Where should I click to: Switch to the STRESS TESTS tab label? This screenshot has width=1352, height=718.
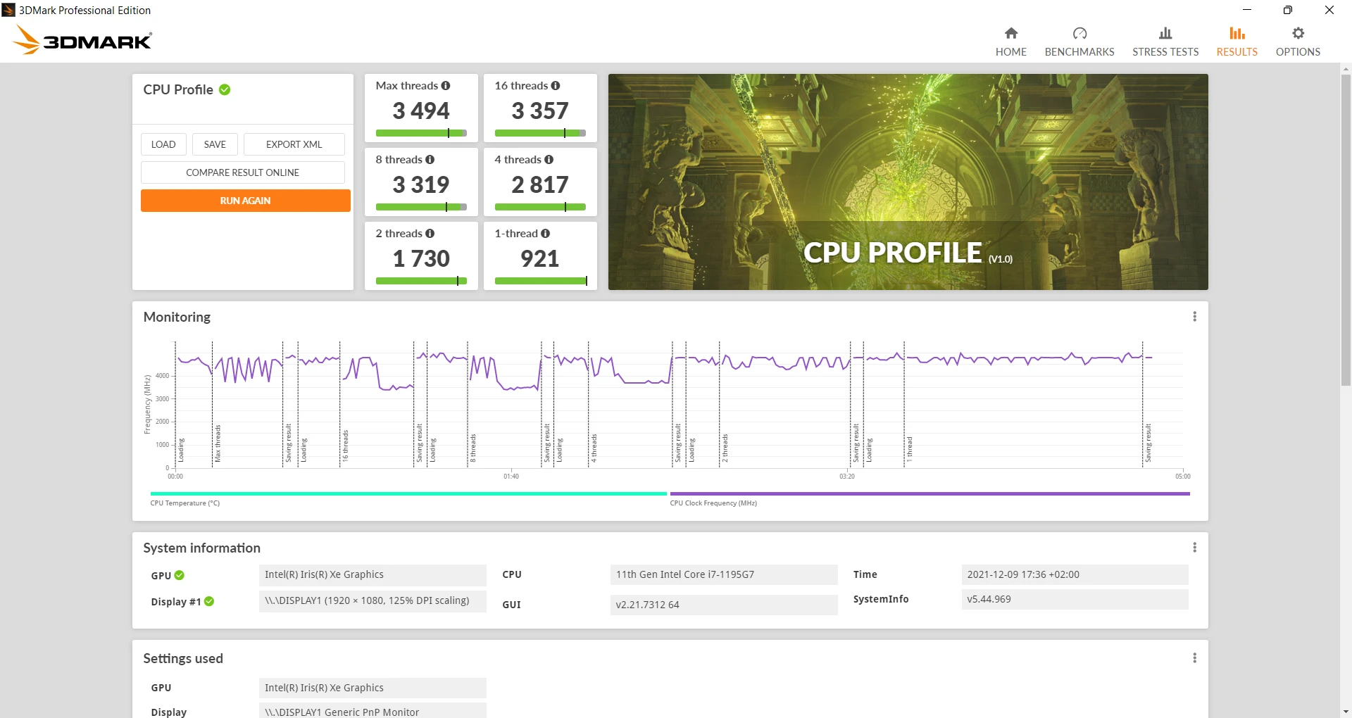1165,52
